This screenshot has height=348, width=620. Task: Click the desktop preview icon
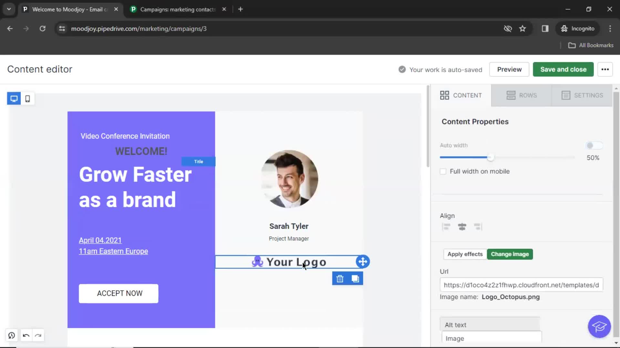(x=14, y=98)
